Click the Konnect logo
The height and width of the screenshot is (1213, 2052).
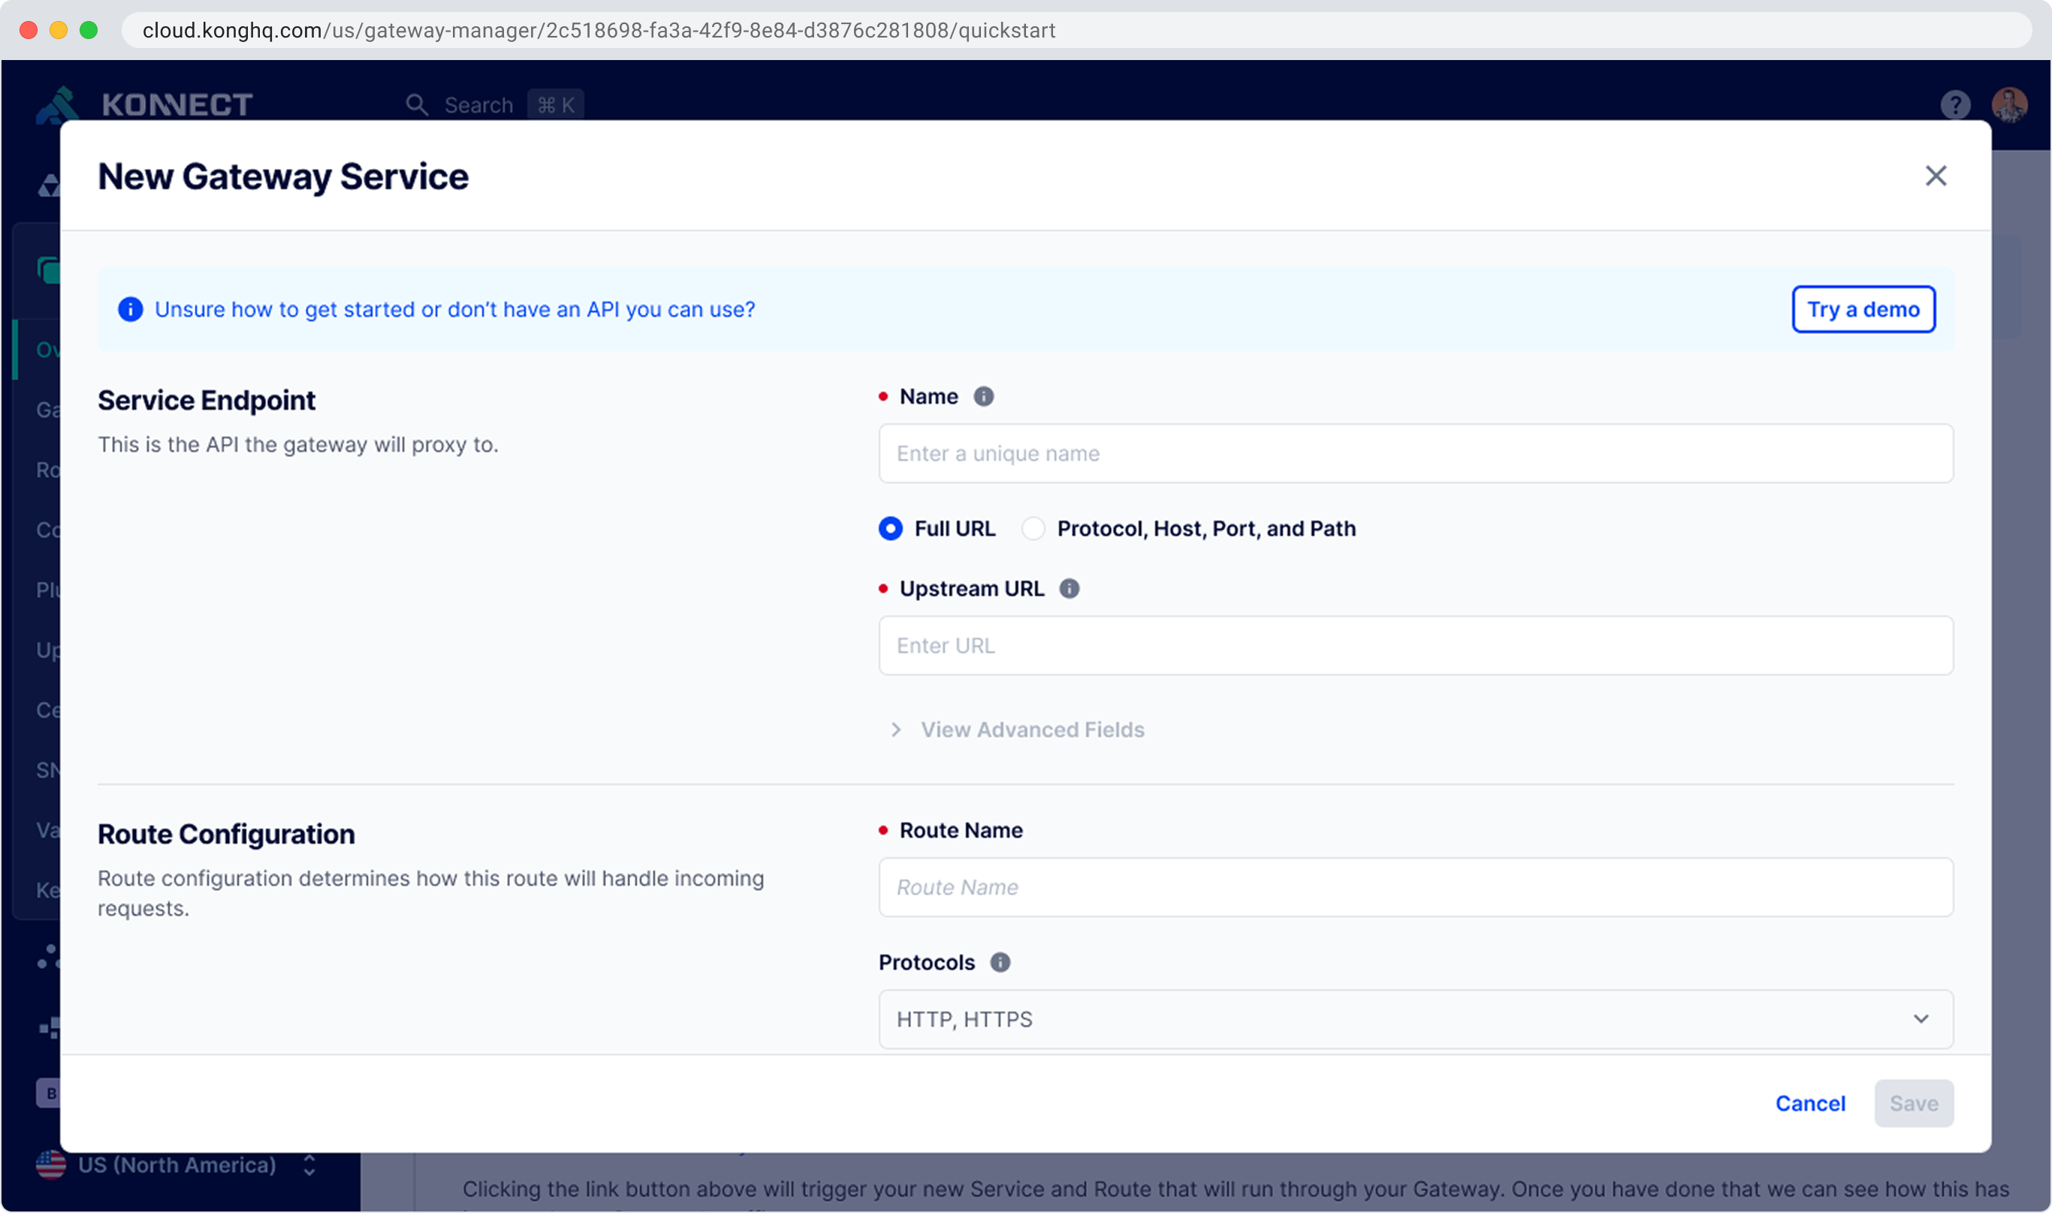coord(146,104)
